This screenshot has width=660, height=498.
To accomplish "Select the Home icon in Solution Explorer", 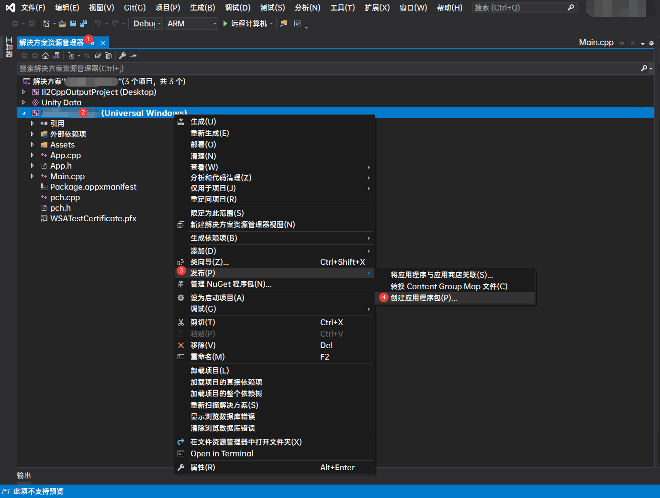I will (45, 55).
